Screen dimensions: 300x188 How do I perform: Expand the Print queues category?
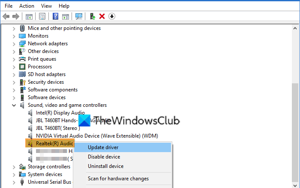pyautogui.click(x=14, y=59)
